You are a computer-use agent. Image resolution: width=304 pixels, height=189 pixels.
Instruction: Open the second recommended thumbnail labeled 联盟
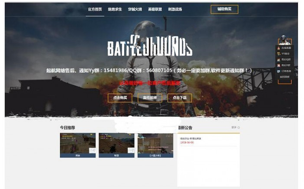[x=117, y=145]
